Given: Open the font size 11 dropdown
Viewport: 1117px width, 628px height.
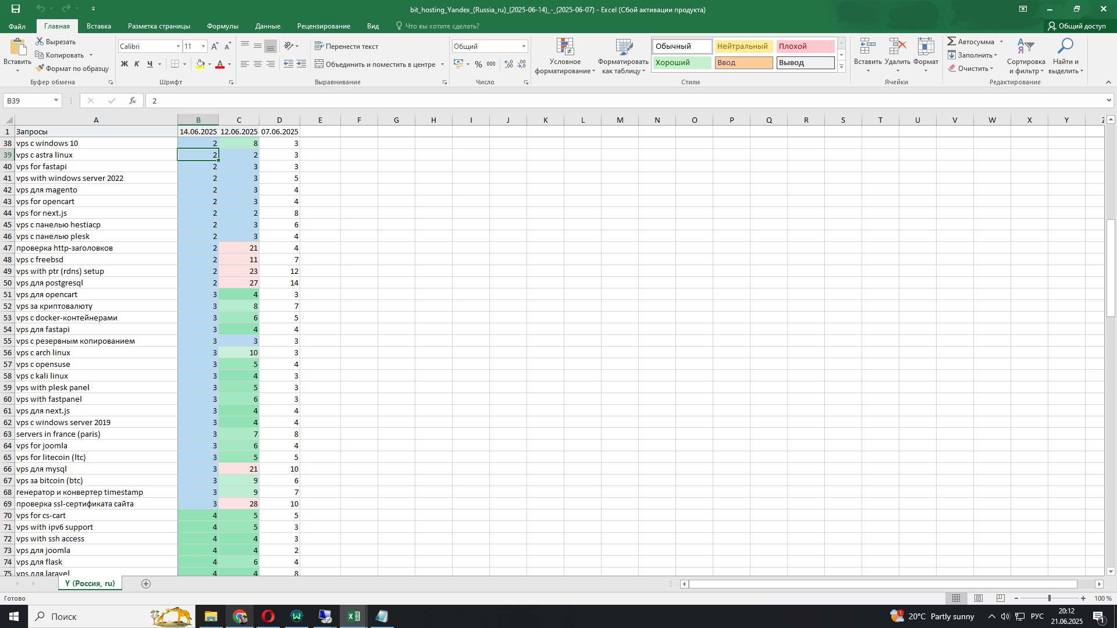Looking at the screenshot, I should click(x=203, y=46).
